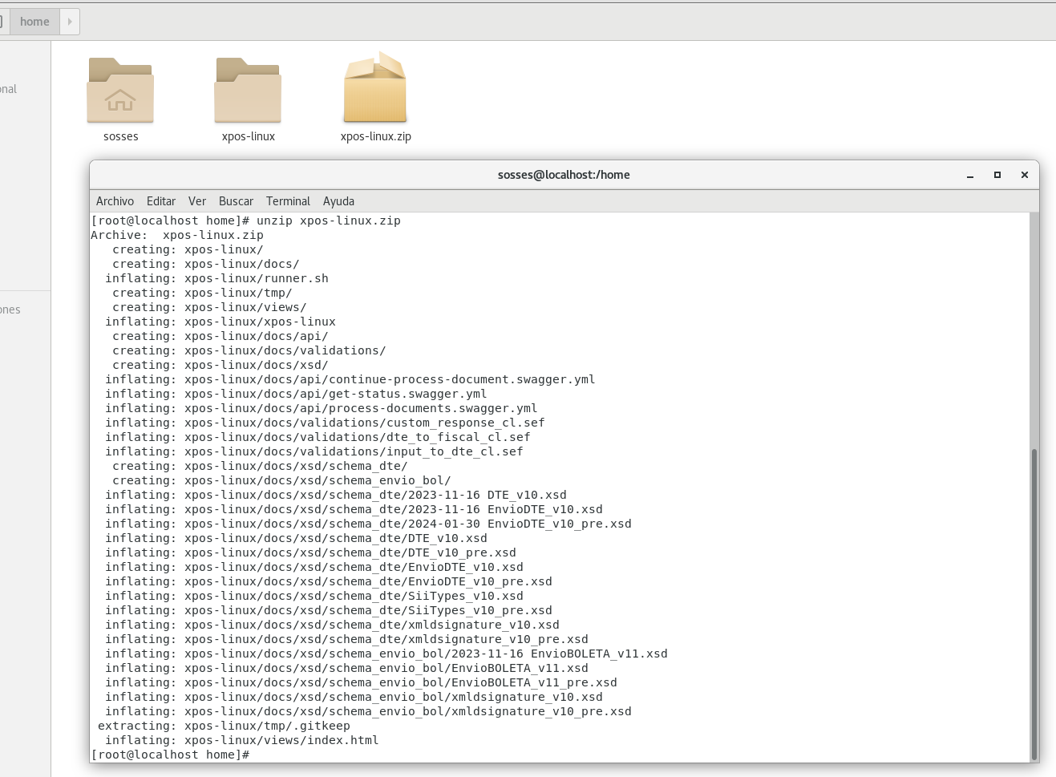Open the Ayuda help menu
1056x777 pixels.
point(338,201)
